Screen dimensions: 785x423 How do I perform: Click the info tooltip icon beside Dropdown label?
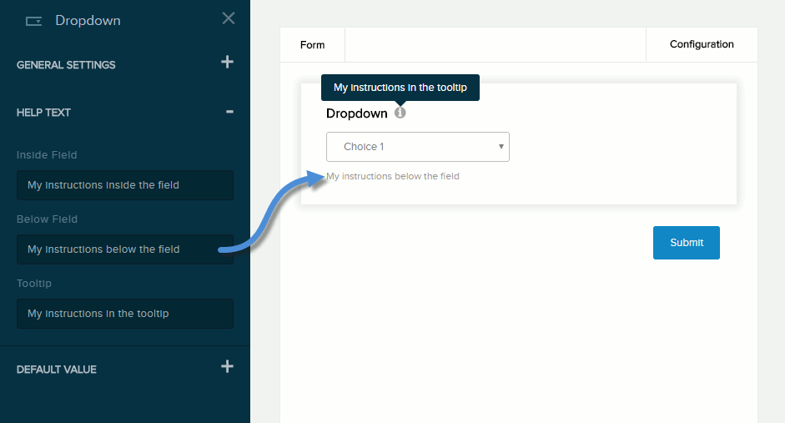click(x=400, y=113)
